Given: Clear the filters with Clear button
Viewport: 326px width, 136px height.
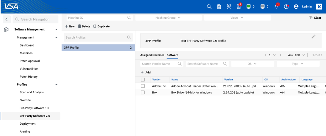Looking at the screenshot, I should pyautogui.click(x=315, y=17).
